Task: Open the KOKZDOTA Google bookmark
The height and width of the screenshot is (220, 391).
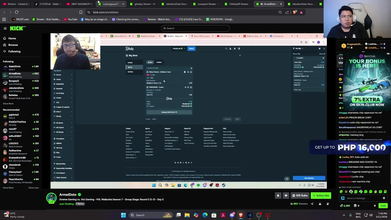Action: [220, 19]
